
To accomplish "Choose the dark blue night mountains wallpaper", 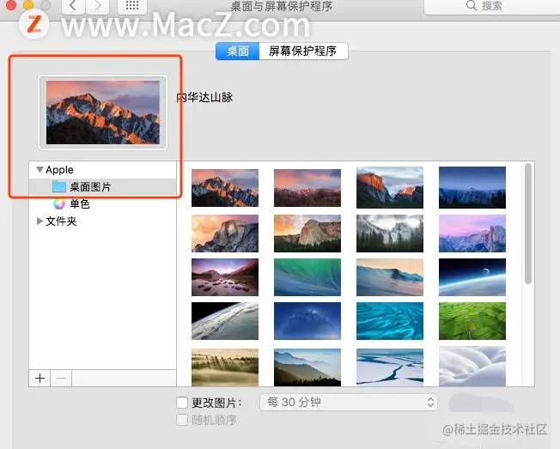I will click(x=472, y=187).
